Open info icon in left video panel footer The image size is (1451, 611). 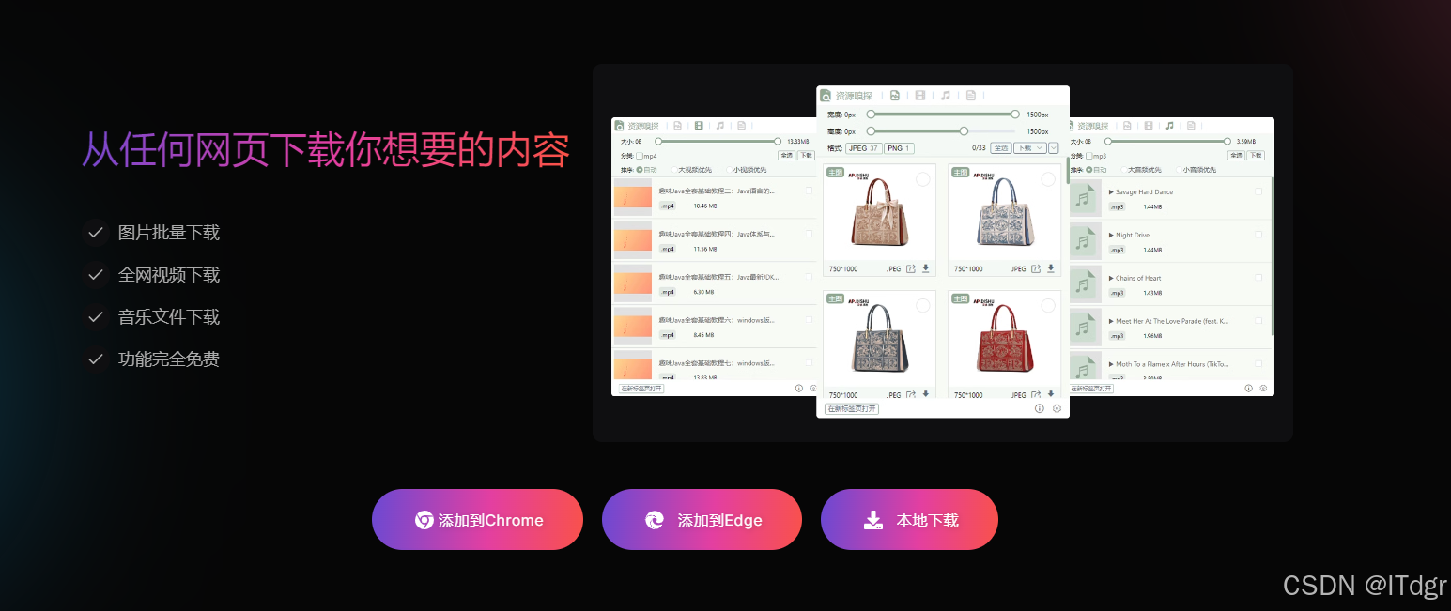pyautogui.click(x=799, y=388)
